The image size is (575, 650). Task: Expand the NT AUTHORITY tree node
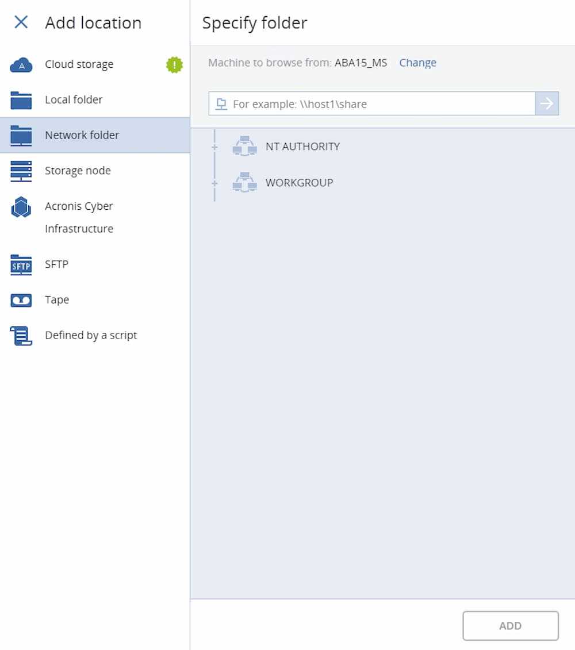[215, 147]
